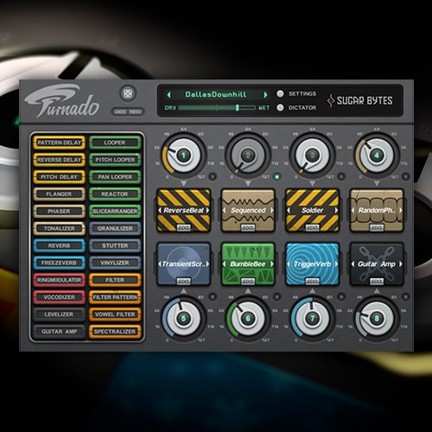Viewport: 432px width, 432px height.
Task: Click the Dry/Wet mix slider
Action: (217, 108)
